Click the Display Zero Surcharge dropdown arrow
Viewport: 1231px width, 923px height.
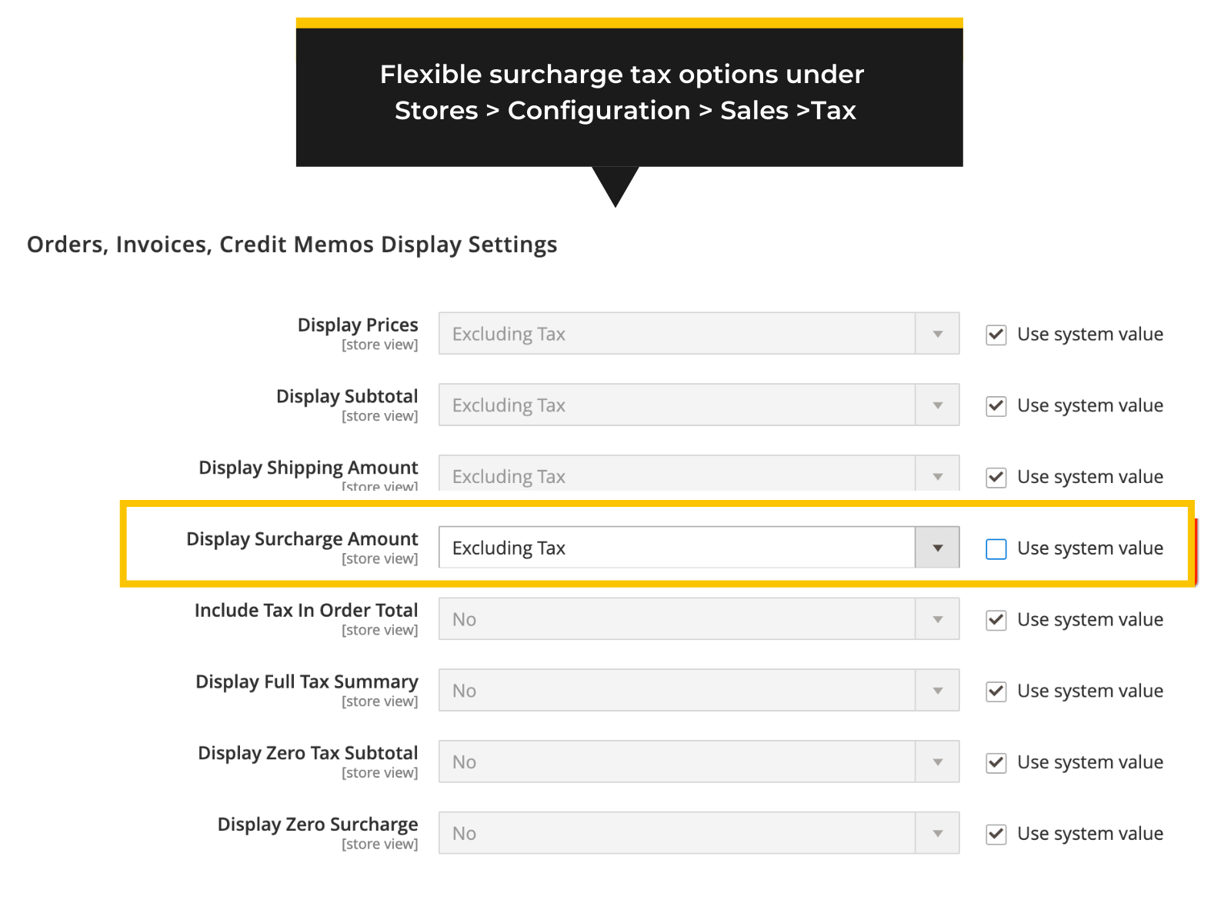(x=937, y=833)
